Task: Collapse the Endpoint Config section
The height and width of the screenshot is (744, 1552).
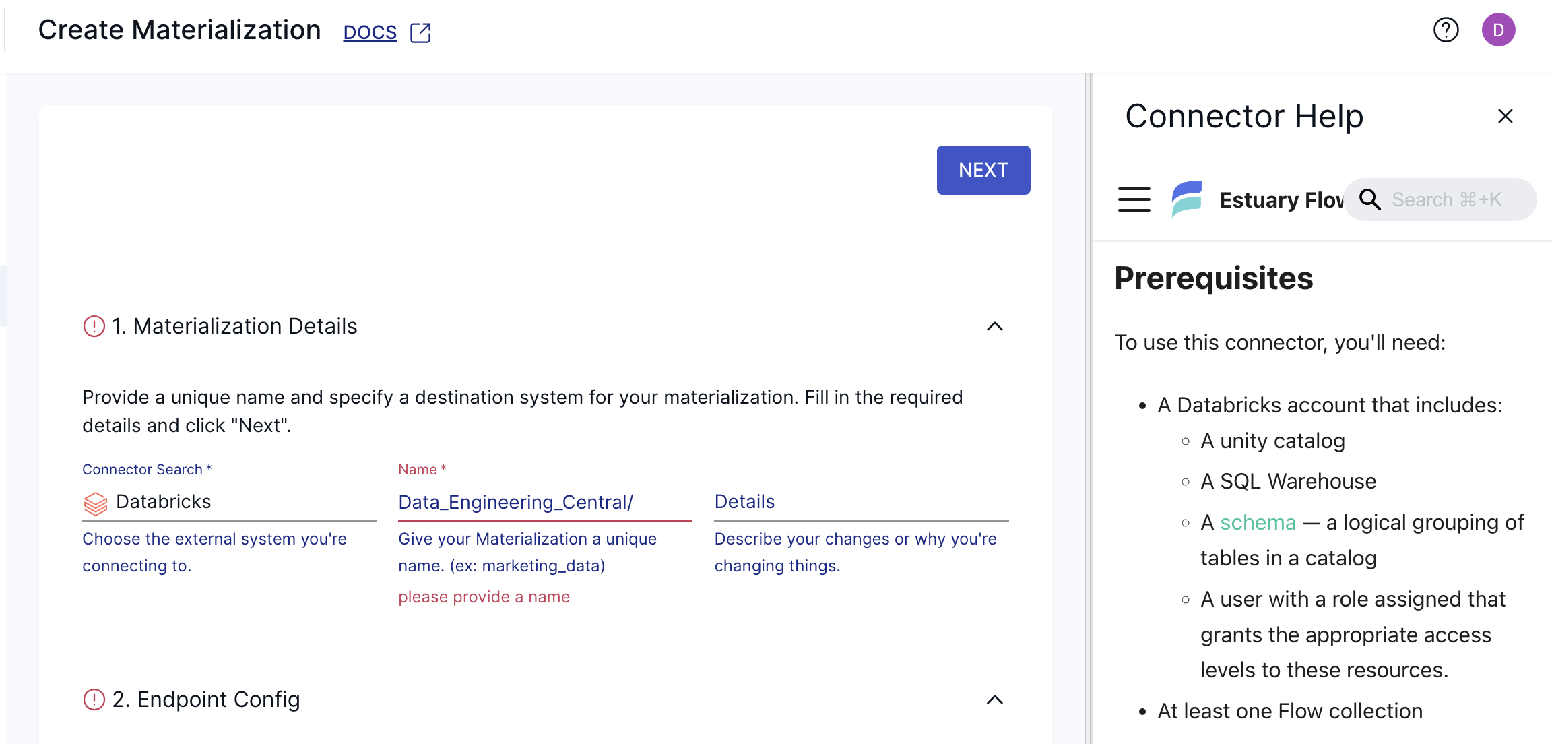Action: pos(994,700)
